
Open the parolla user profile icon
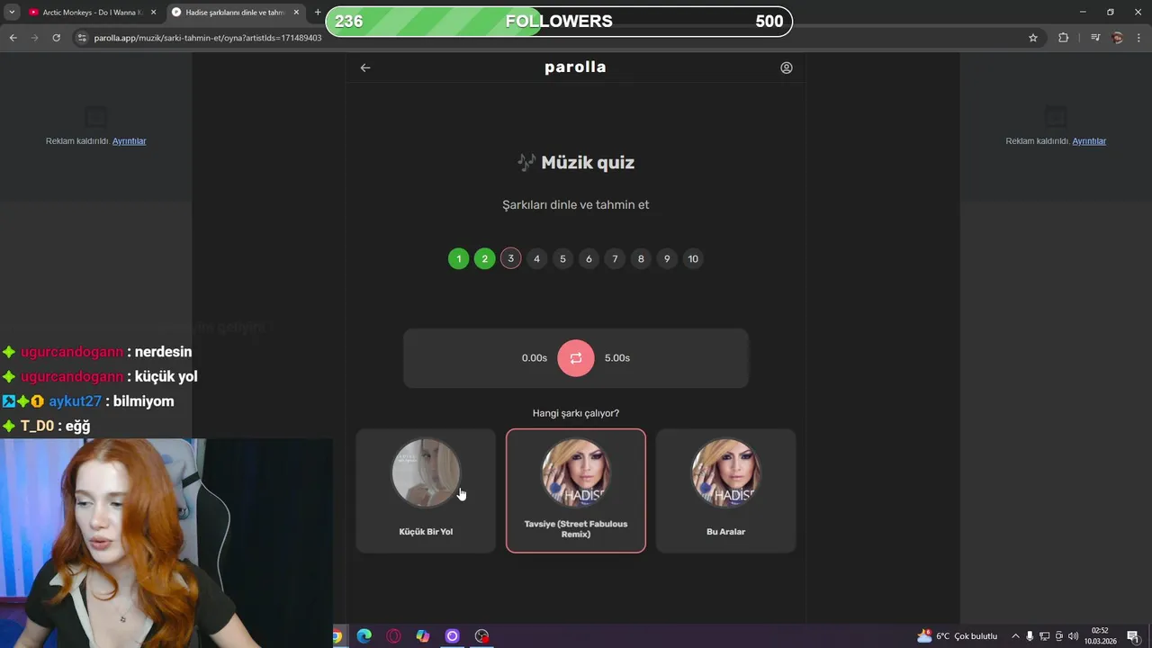787,67
